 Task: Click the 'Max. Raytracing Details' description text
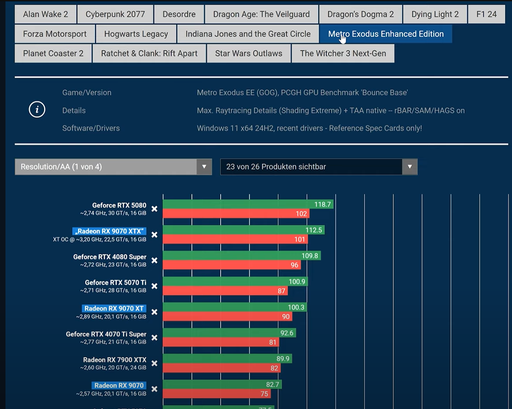point(331,110)
